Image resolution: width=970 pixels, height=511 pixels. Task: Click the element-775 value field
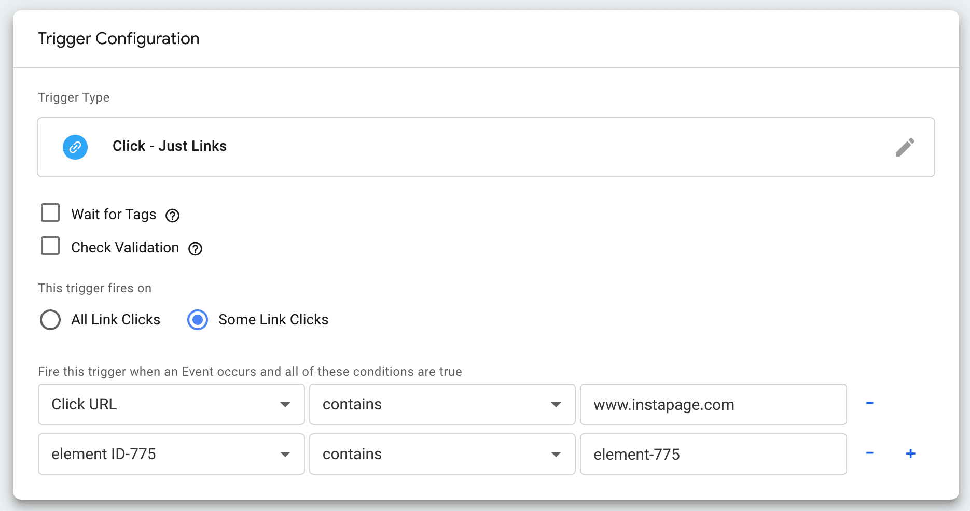[x=713, y=454]
